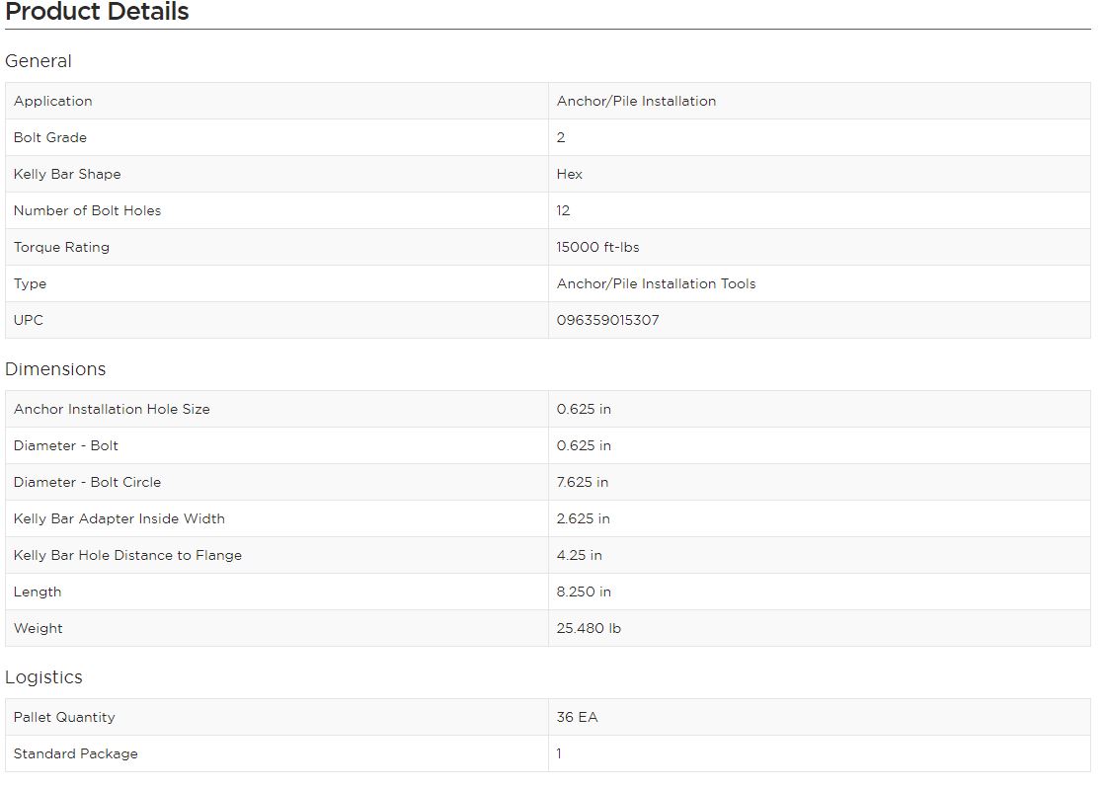The height and width of the screenshot is (789, 1106).
Task: Click the Kelly Bar Adapter Inside Width label
Action: pos(119,519)
